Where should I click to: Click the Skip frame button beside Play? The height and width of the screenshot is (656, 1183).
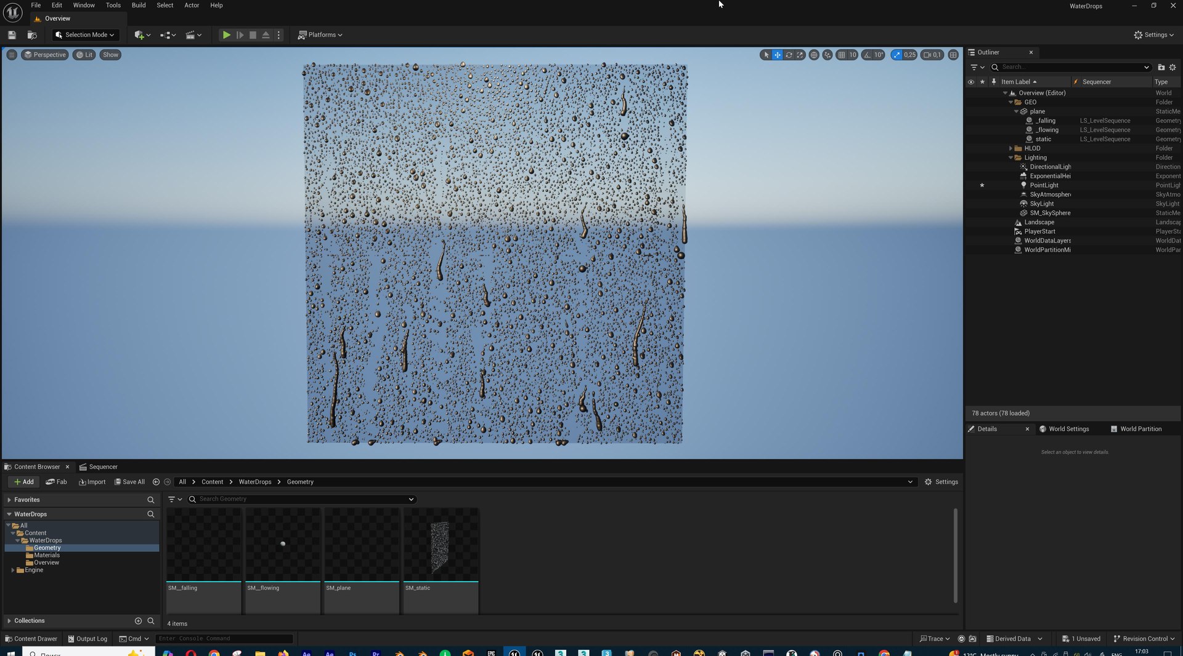click(240, 35)
